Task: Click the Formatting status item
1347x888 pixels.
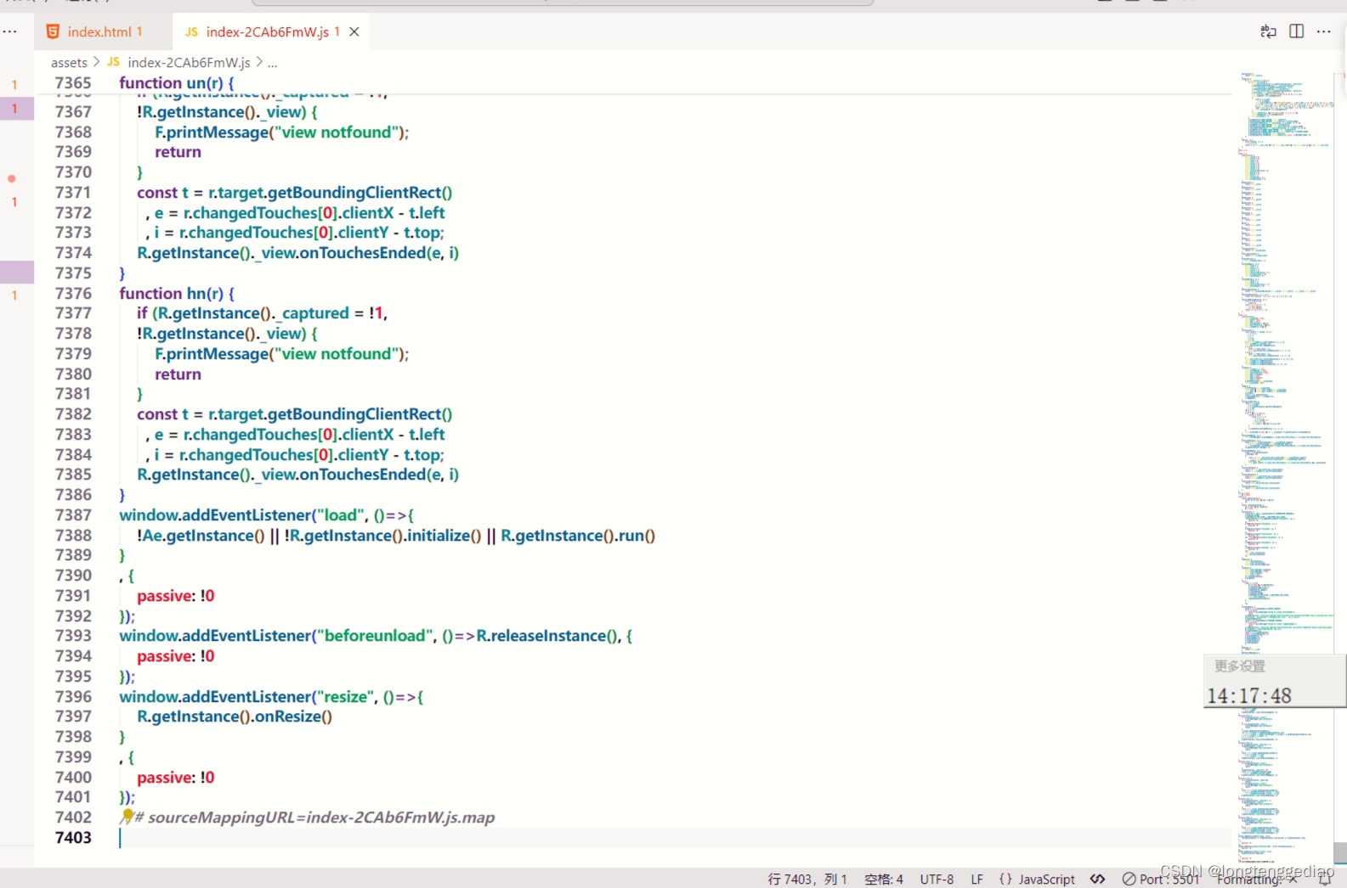Action: coord(1257,879)
